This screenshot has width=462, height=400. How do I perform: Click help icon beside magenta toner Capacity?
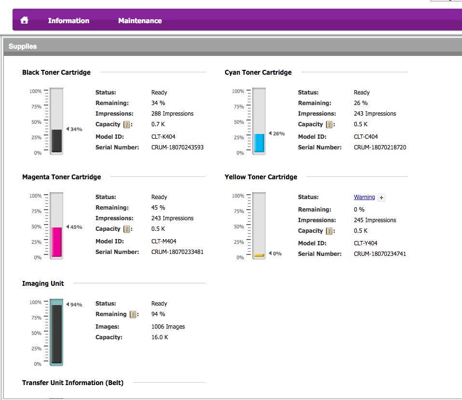click(x=127, y=229)
